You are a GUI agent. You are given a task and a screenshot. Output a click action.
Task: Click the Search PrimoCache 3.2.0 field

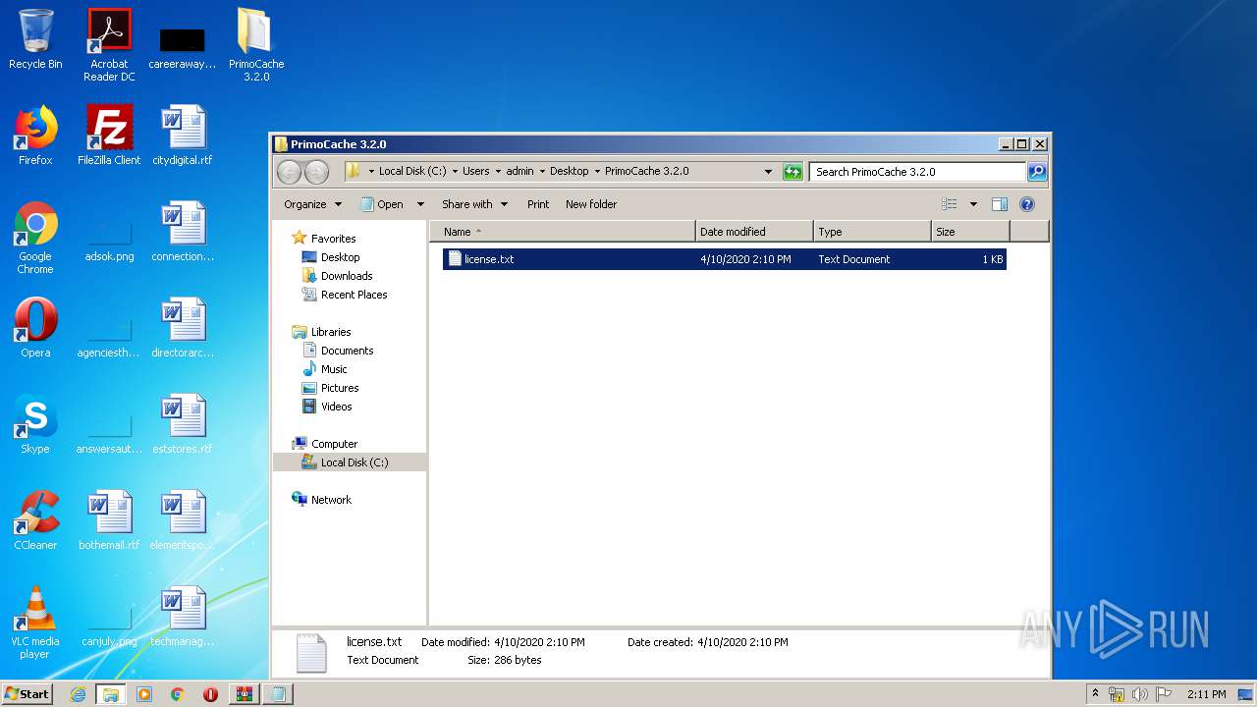[x=917, y=172]
